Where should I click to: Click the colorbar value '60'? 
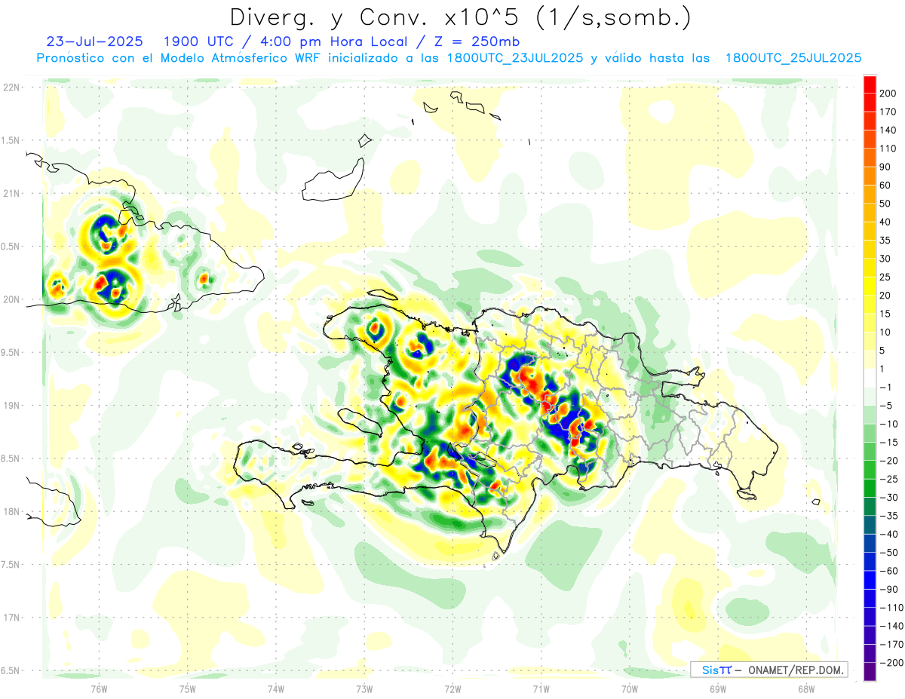886,185
